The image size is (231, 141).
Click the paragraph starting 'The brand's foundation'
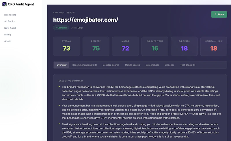(x=141, y=93)
